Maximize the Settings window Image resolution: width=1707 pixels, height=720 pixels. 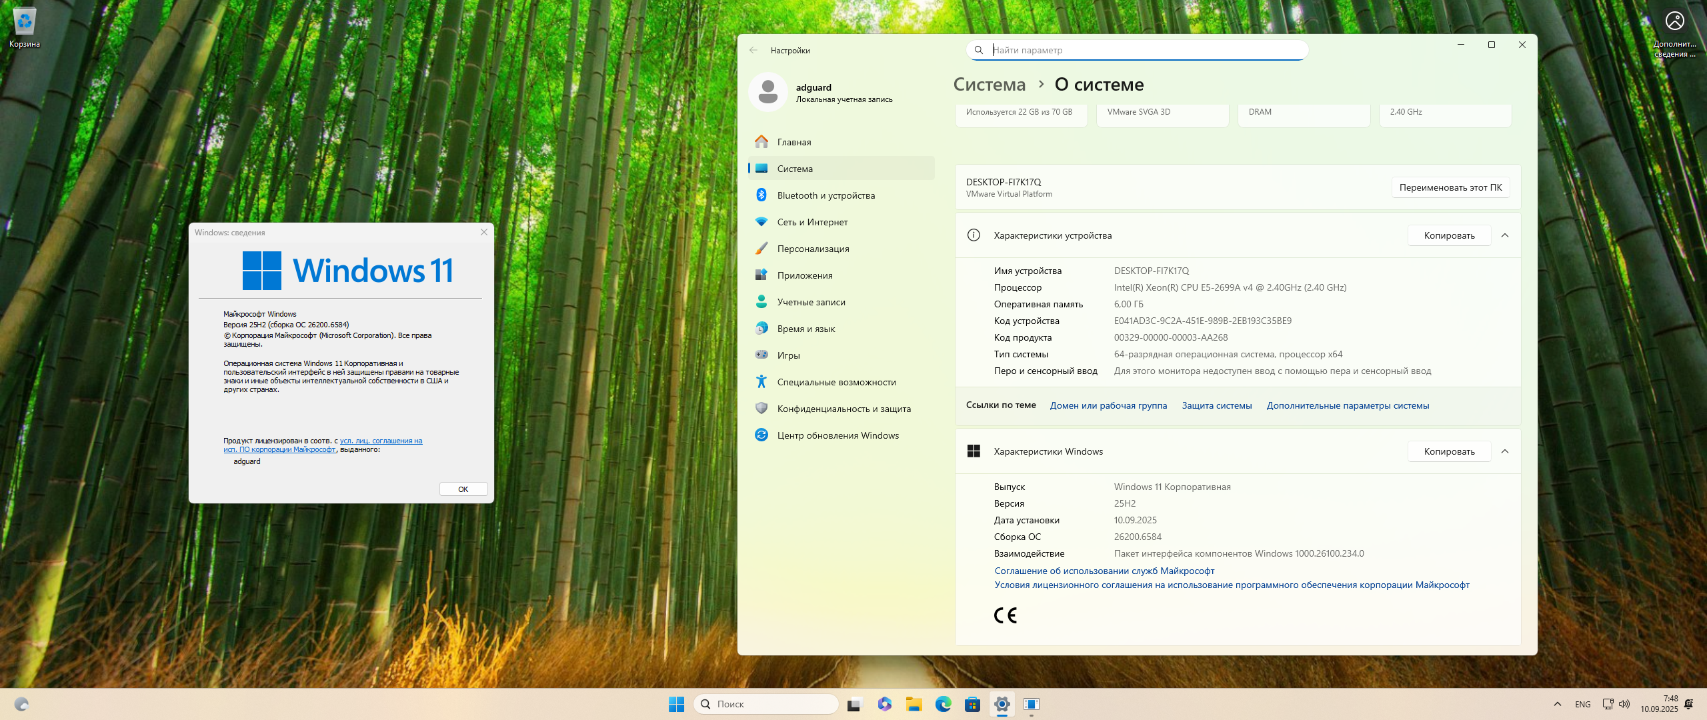1492,45
